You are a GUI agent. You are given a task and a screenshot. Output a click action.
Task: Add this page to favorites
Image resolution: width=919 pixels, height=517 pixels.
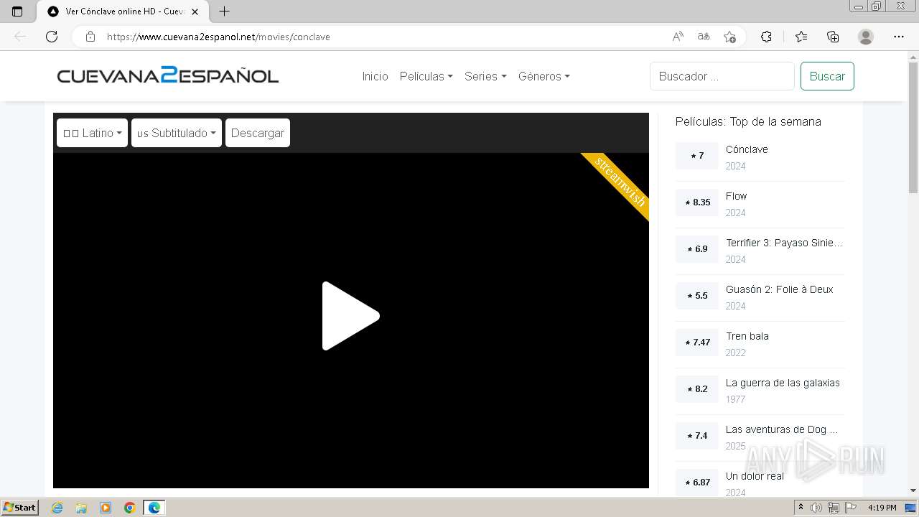tap(729, 37)
